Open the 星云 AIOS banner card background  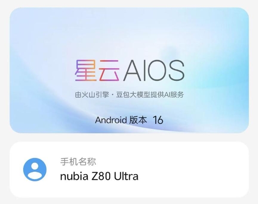(129, 70)
